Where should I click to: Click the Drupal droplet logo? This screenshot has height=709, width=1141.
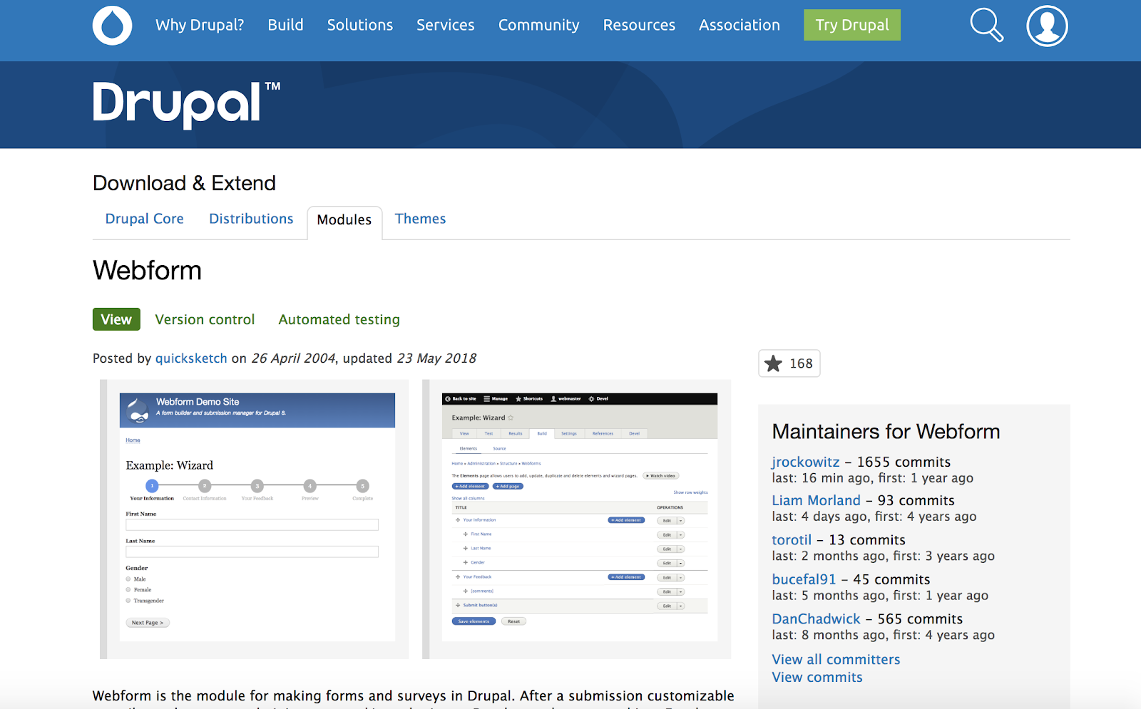112,25
